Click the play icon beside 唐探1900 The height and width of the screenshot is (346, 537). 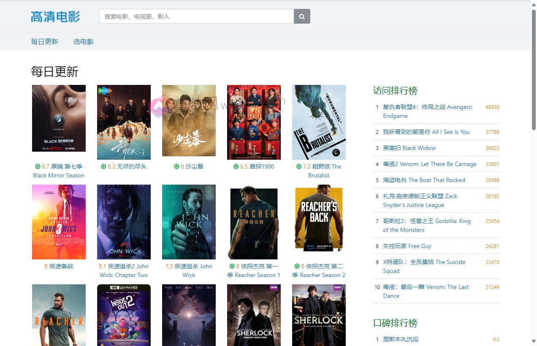tap(236, 167)
